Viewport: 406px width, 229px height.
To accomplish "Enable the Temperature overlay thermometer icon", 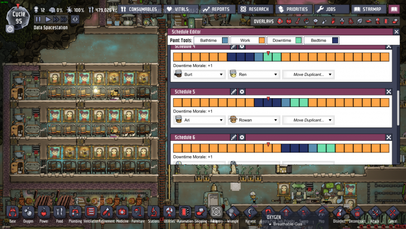I will pos(298,21).
